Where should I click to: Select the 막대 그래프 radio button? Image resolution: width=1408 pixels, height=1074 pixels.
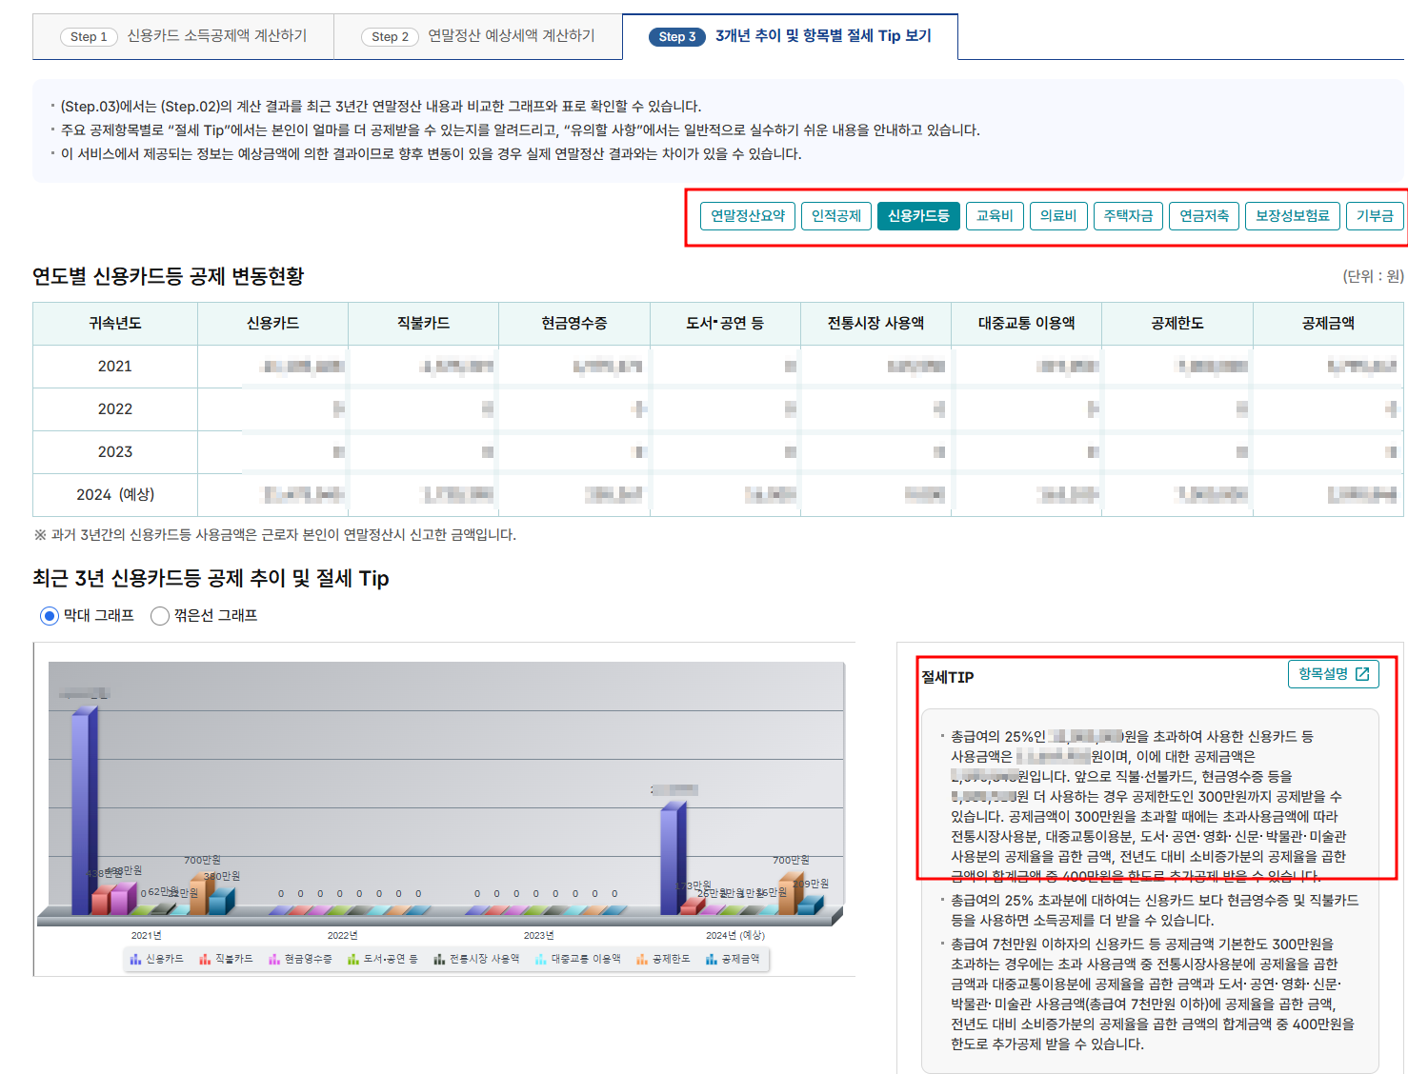click(50, 616)
